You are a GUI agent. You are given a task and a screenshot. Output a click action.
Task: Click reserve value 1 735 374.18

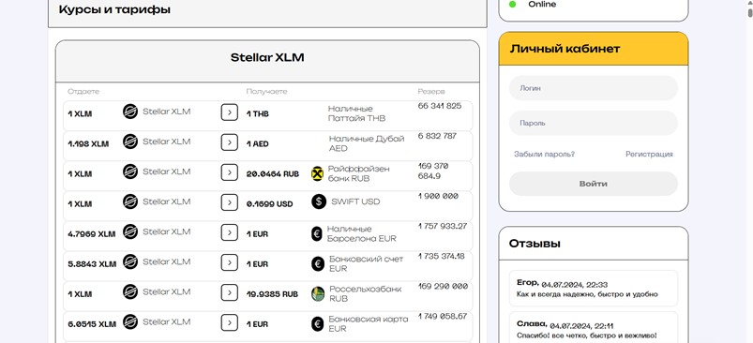click(442, 256)
